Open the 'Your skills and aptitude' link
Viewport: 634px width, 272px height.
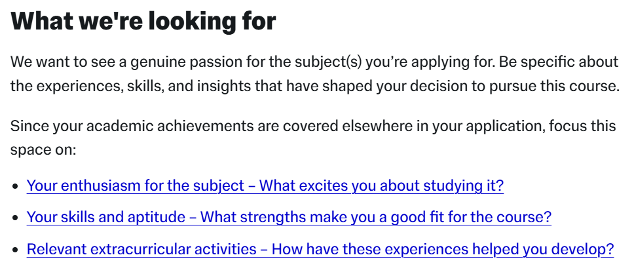[289, 218]
